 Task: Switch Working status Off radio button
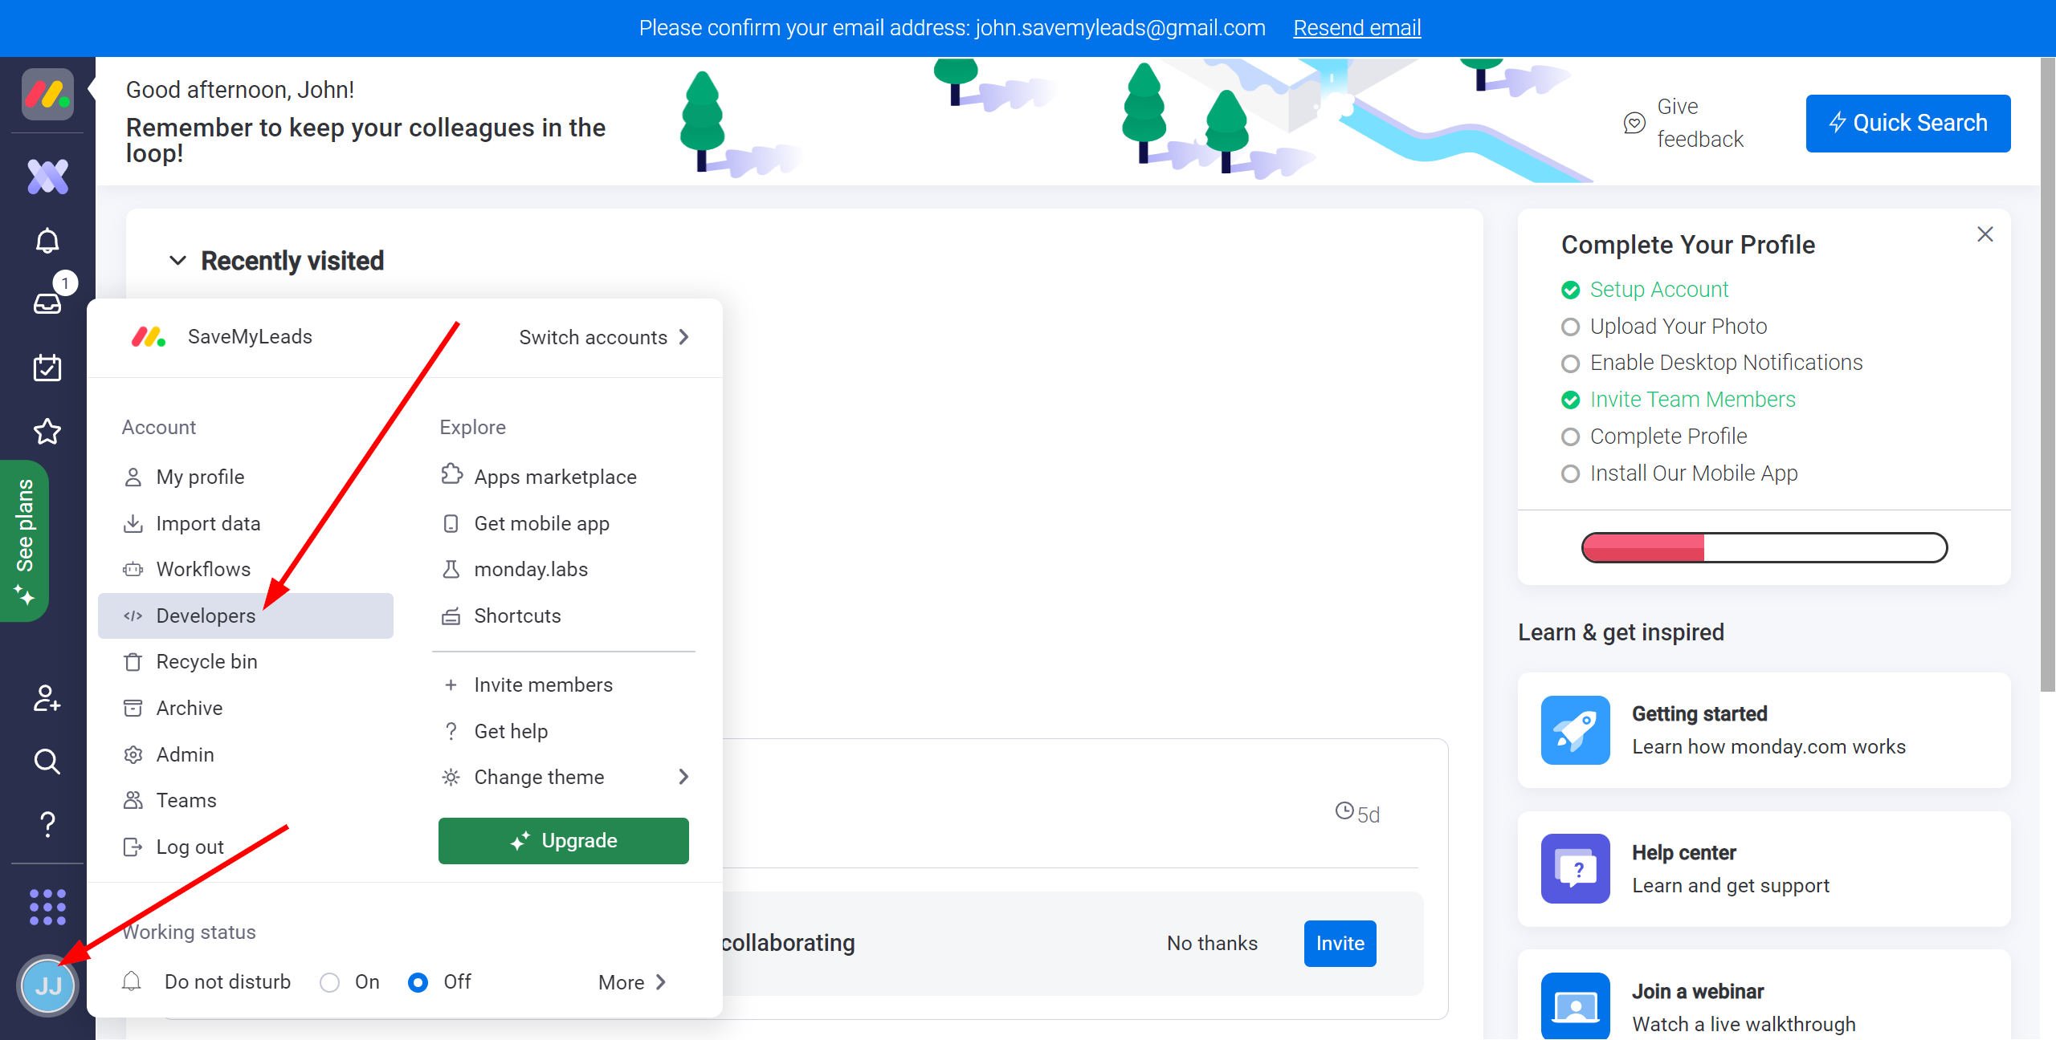[417, 981]
